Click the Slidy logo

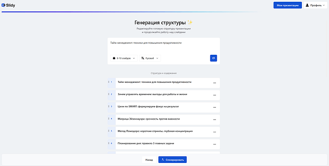click(8, 5)
